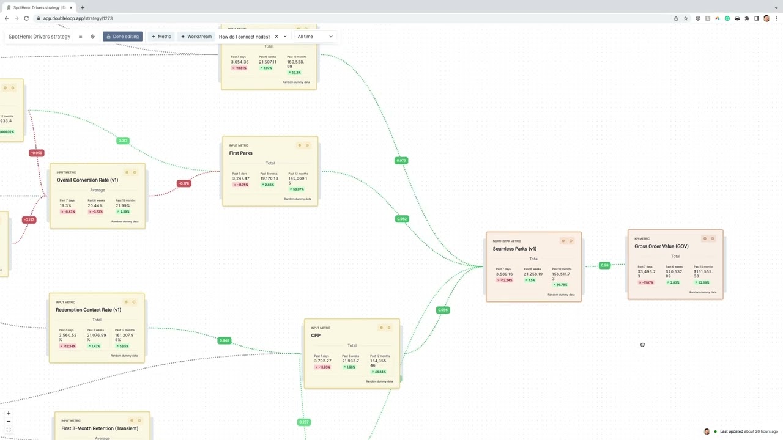Screen dimensions: 783x440
Task: Click the 'Gross Order Value (GOV)' card title
Action: click(x=661, y=246)
